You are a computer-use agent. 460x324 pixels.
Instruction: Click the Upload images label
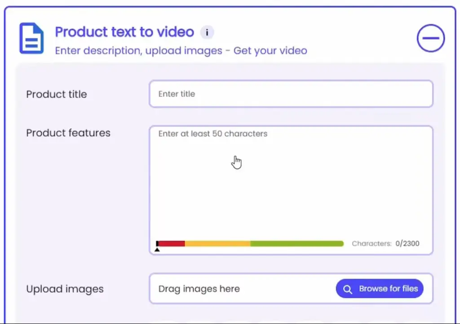(65, 289)
